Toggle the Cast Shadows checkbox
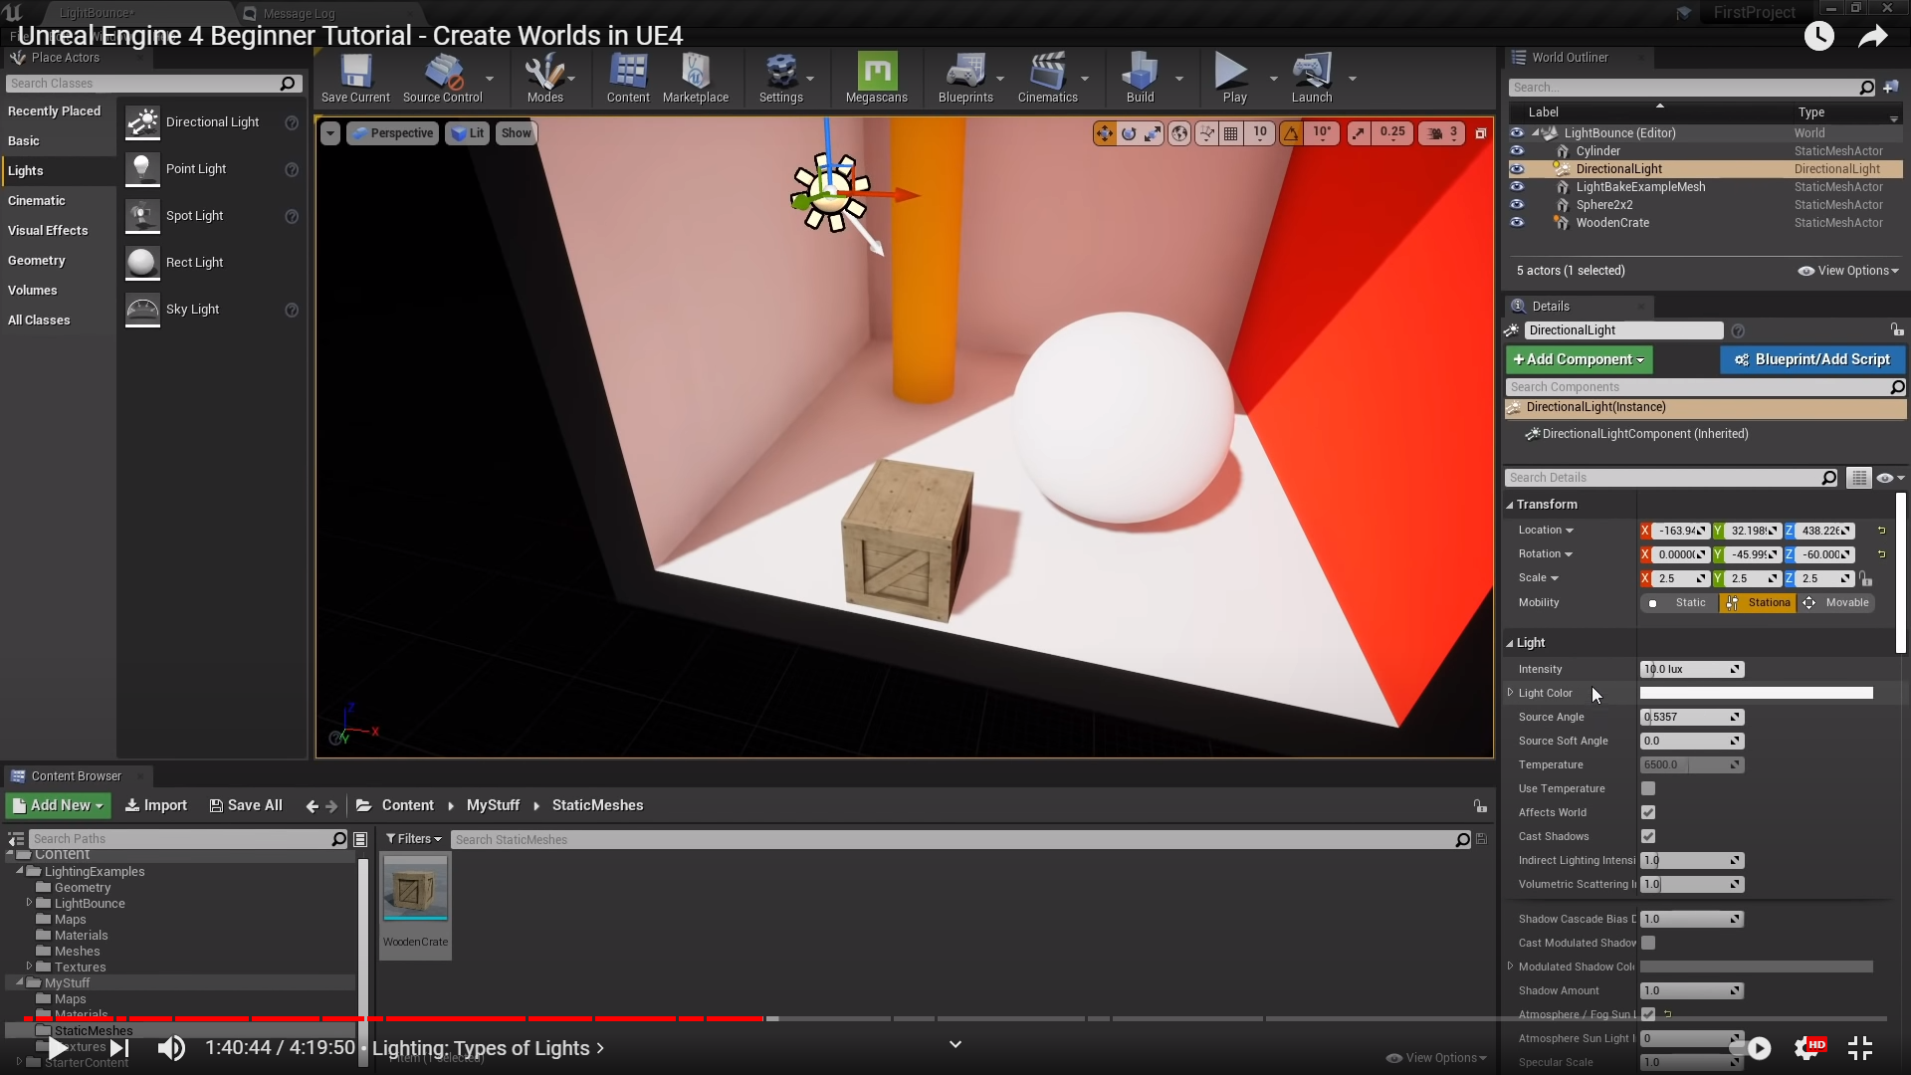Viewport: 1911px width, 1075px height. click(x=1648, y=836)
